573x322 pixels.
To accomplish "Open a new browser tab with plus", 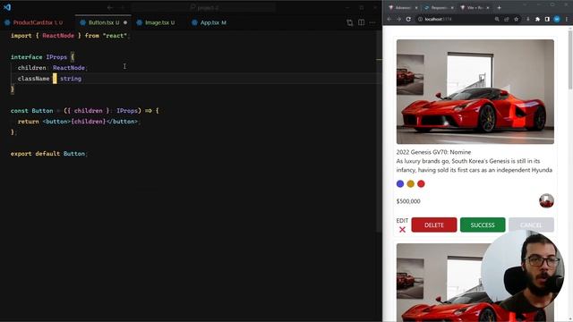I will point(500,8).
